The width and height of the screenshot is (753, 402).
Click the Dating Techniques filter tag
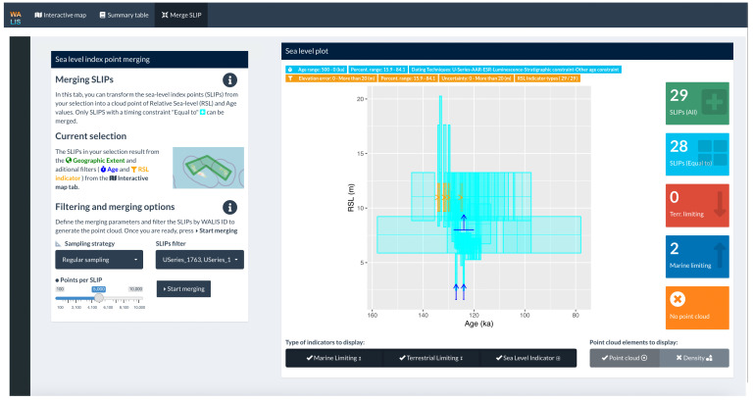pos(516,70)
